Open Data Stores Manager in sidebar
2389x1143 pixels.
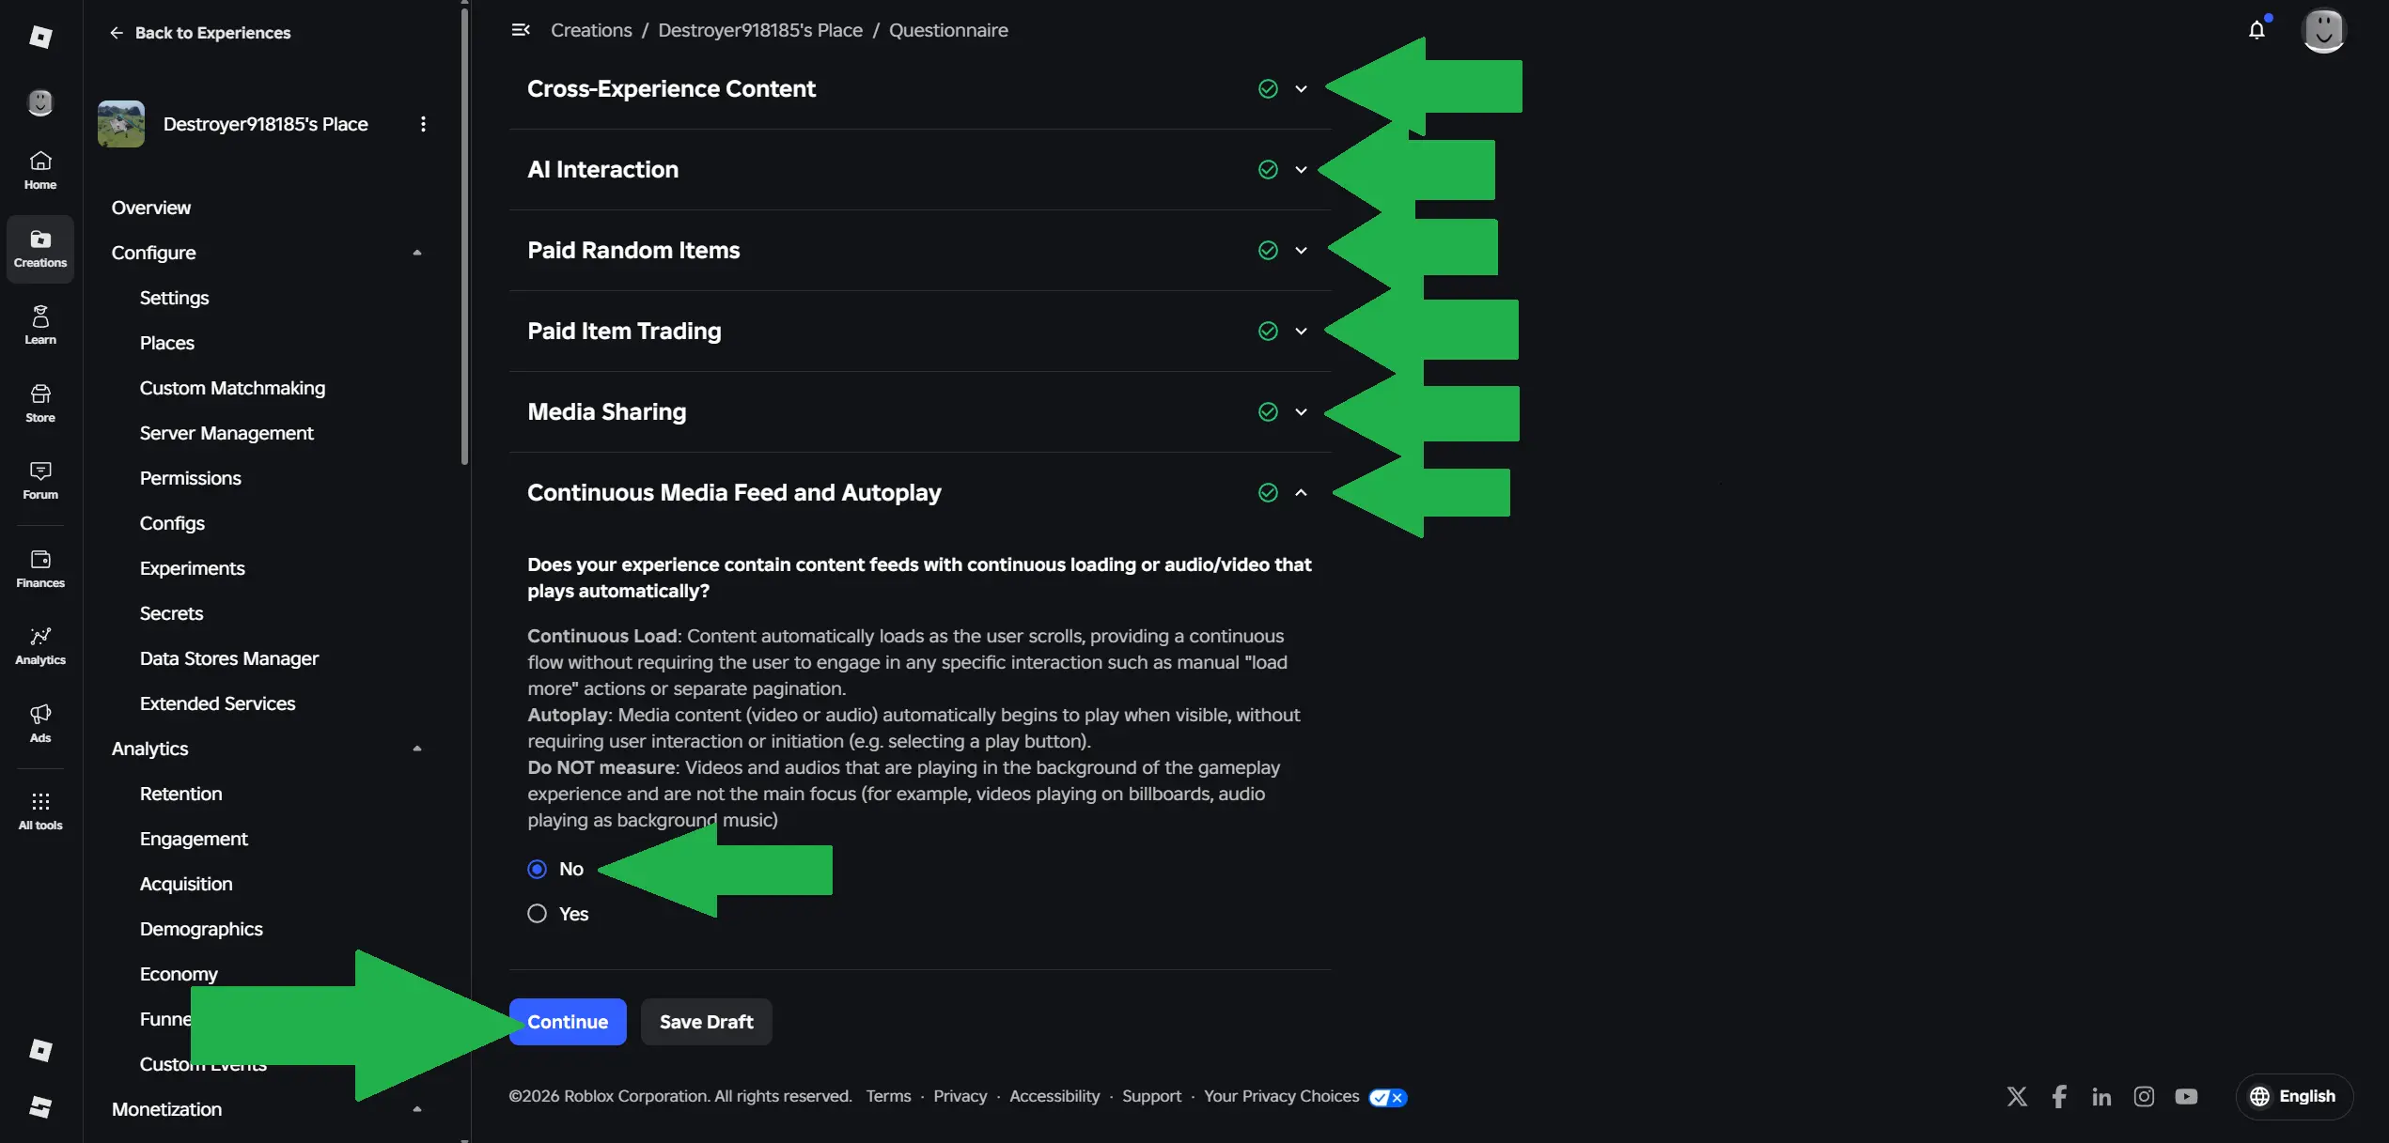(228, 658)
